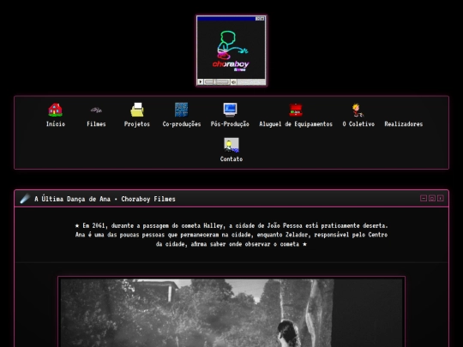Open the Início house icon
The image size is (463, 347).
tap(55, 110)
